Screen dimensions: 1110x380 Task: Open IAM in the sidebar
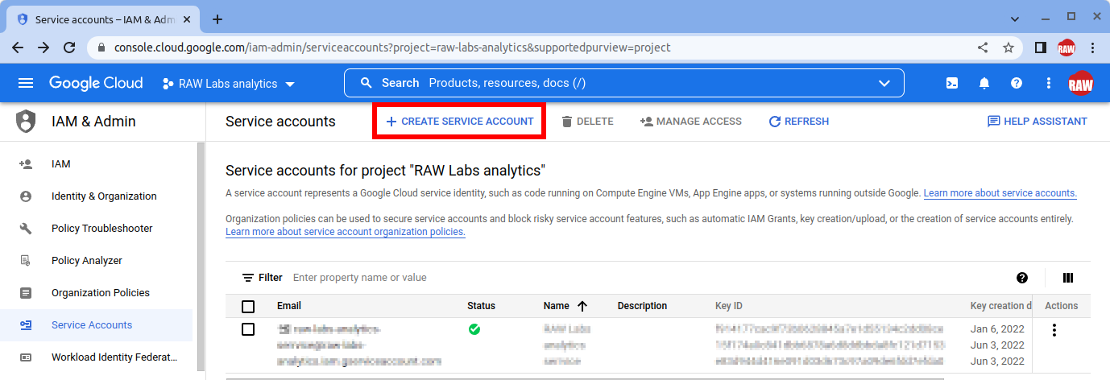[x=97, y=164]
